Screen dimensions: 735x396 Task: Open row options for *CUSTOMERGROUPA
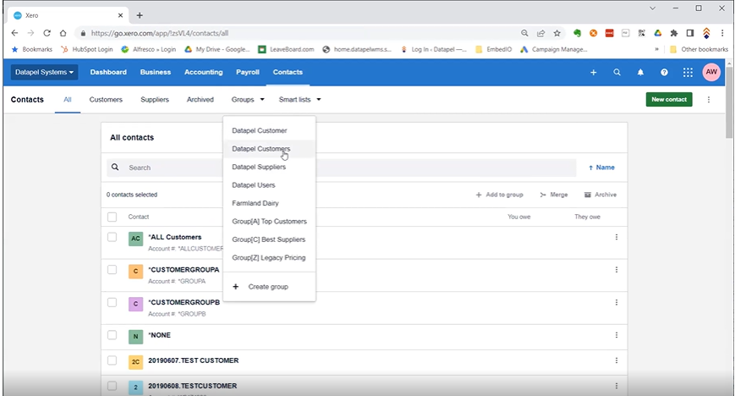[617, 270]
